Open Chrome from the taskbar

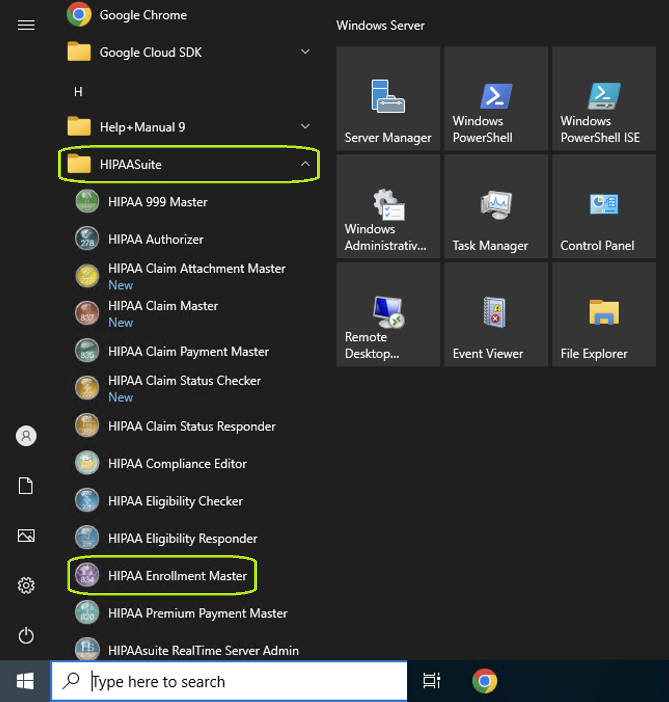[485, 681]
